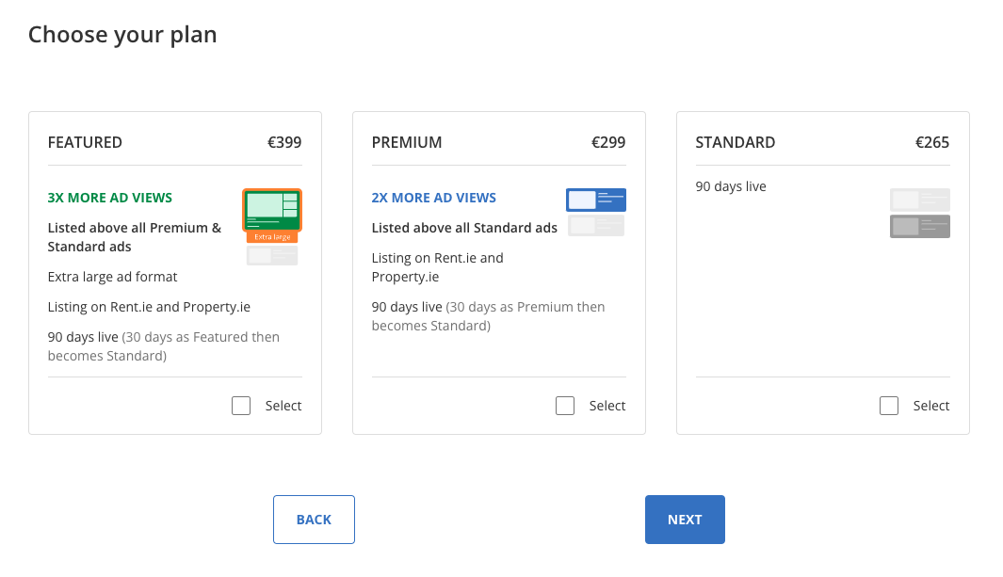Screen dimensions: 1003x577
Task: Click the Standard grey ad illustration
Action: (x=920, y=213)
